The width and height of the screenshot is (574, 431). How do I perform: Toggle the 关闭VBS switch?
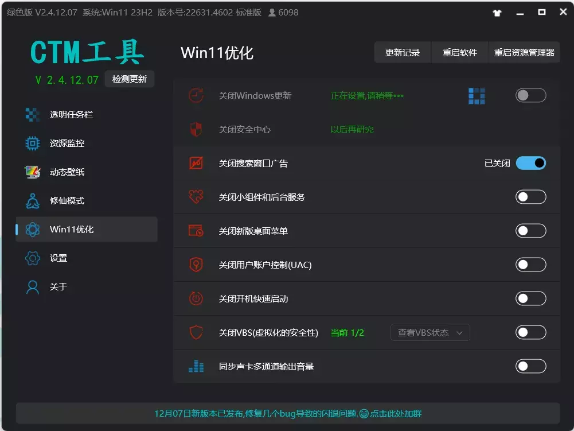(x=531, y=332)
